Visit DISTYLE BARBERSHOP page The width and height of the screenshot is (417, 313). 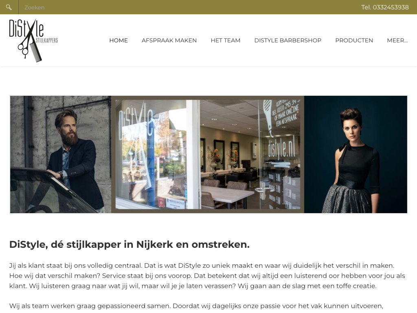(288, 40)
